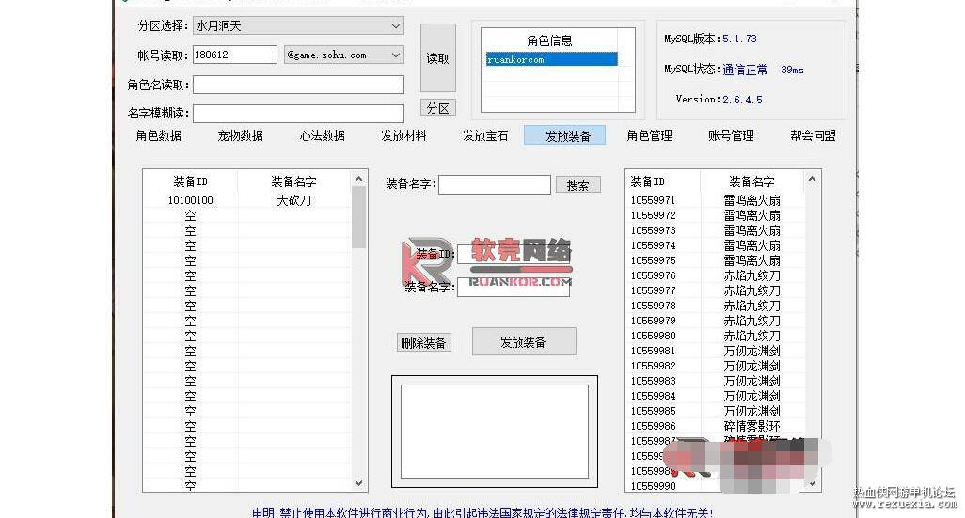The image size is (965, 518).
Task: Click the 帐号读取 field containing 180612
Action: 234,55
